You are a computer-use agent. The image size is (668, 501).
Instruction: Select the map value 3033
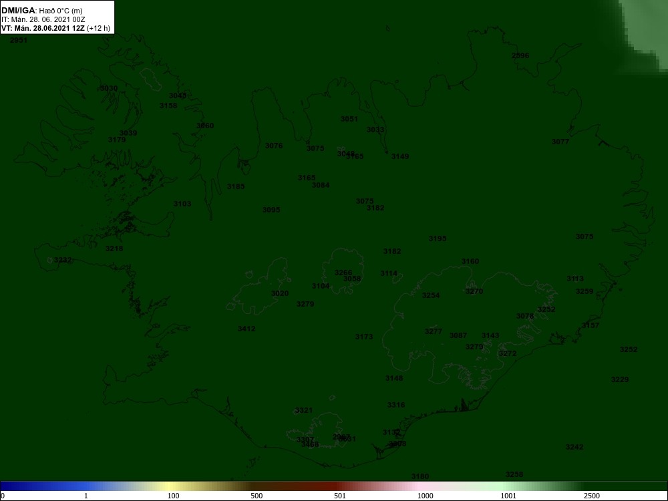[375, 130]
